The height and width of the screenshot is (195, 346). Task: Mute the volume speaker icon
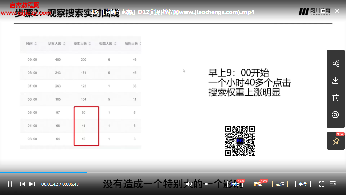point(189,184)
